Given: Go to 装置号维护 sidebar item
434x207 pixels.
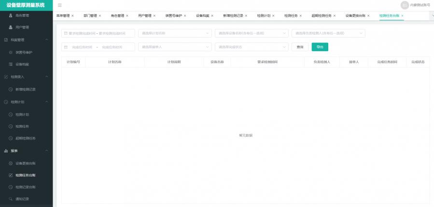Looking at the screenshot, I should coord(24,52).
